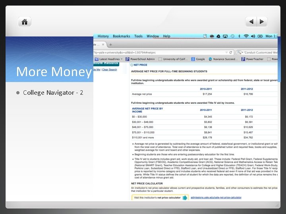Open Latest Headlines bookmark dropdown
286x214 pixels.
pyautogui.click(x=109, y=59)
